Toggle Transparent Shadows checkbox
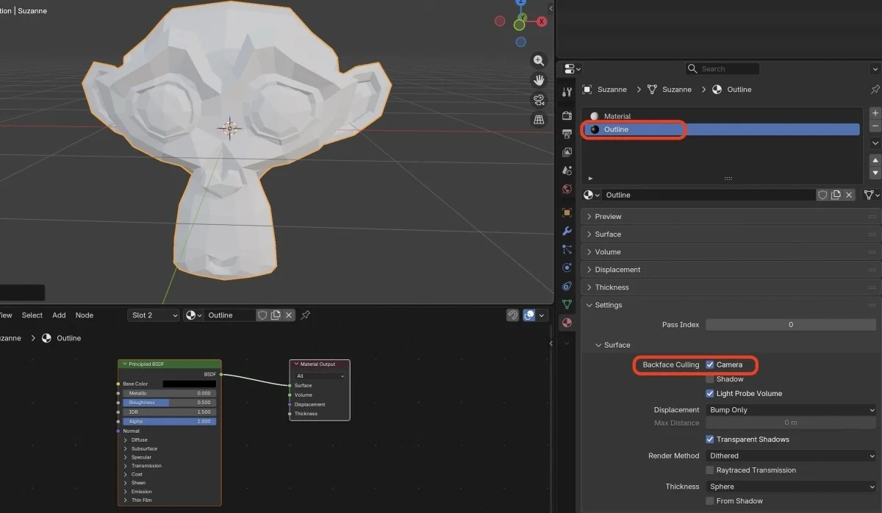 710,440
